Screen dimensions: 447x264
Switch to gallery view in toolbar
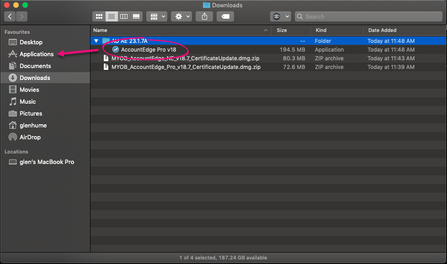coord(136,16)
